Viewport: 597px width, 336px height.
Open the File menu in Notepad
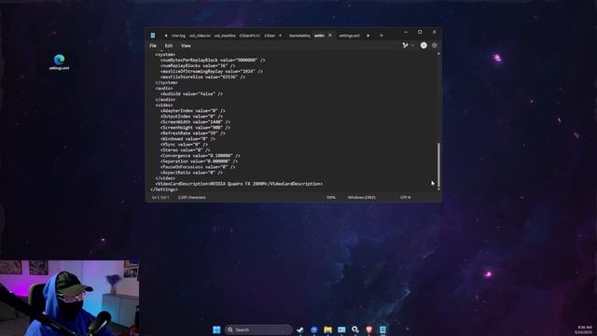153,46
